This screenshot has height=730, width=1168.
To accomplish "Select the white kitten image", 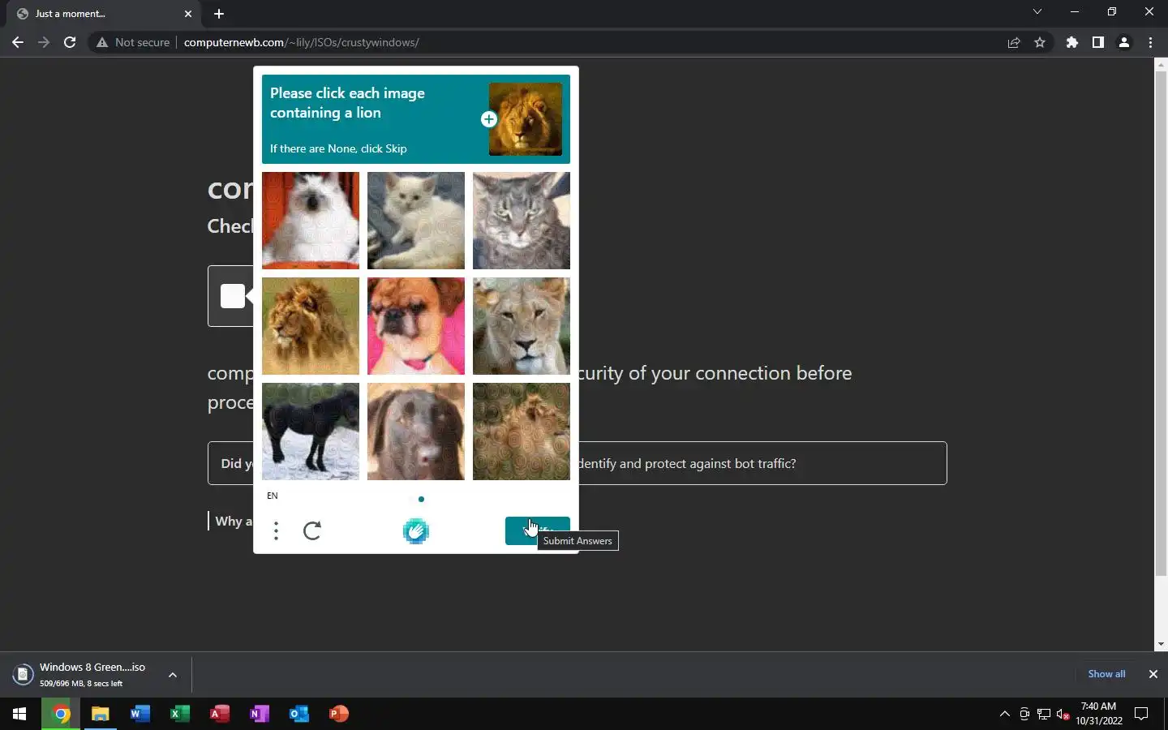I will [x=416, y=221].
